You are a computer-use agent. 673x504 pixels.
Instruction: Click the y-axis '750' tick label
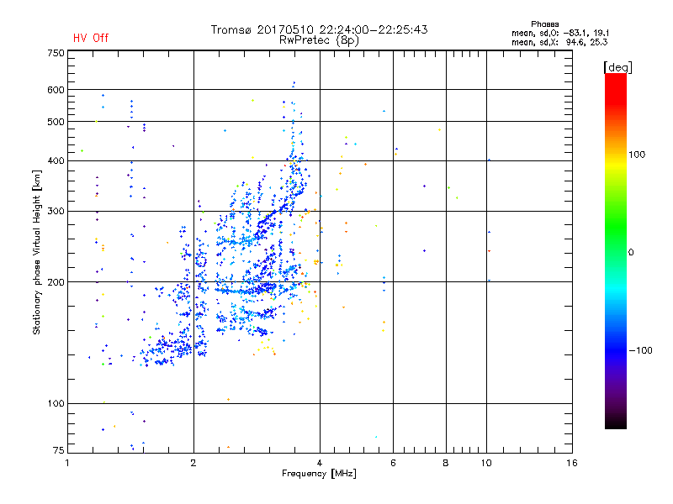[x=56, y=53]
